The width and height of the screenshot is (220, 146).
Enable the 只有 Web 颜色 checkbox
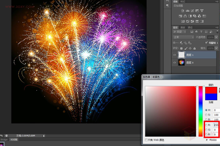[x=146, y=140]
